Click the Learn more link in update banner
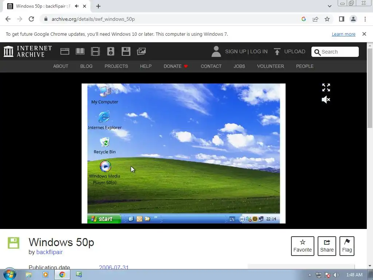Screen dimensions: 373x280 click(343, 34)
